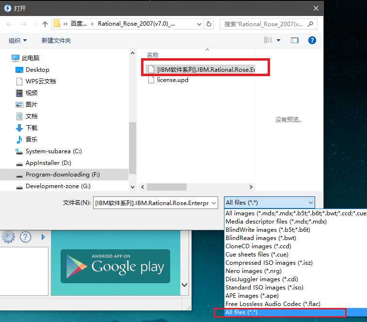Screen dimensions: 367x322
Task: Click navigation pane scroll down arrow
Action: click(x=132, y=187)
